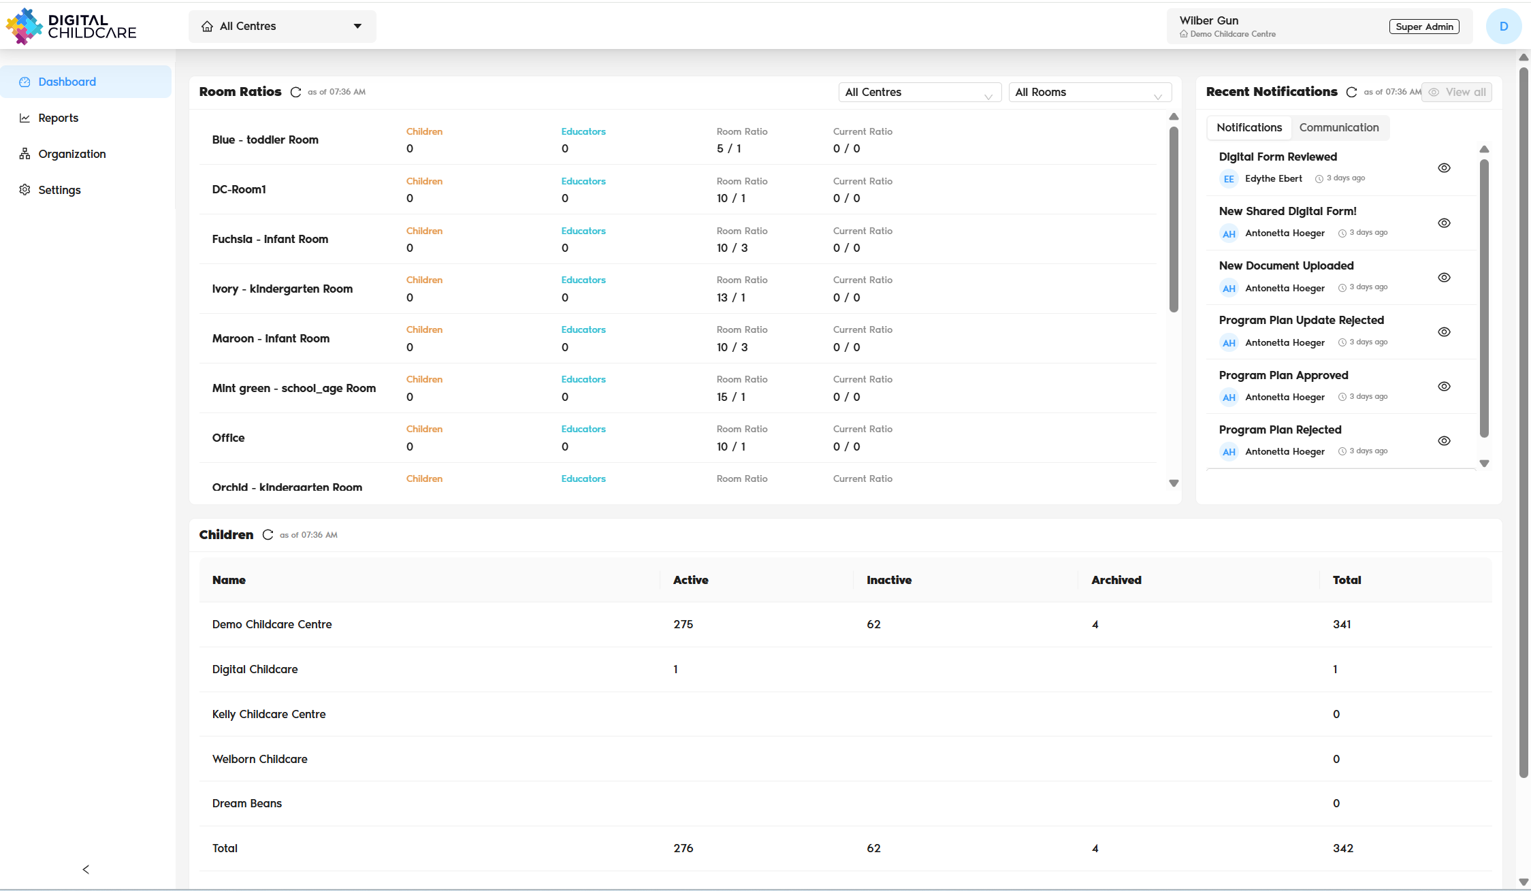This screenshot has height=891, width=1531.
Task: Open the All Rooms filter dropdown
Action: (1089, 92)
